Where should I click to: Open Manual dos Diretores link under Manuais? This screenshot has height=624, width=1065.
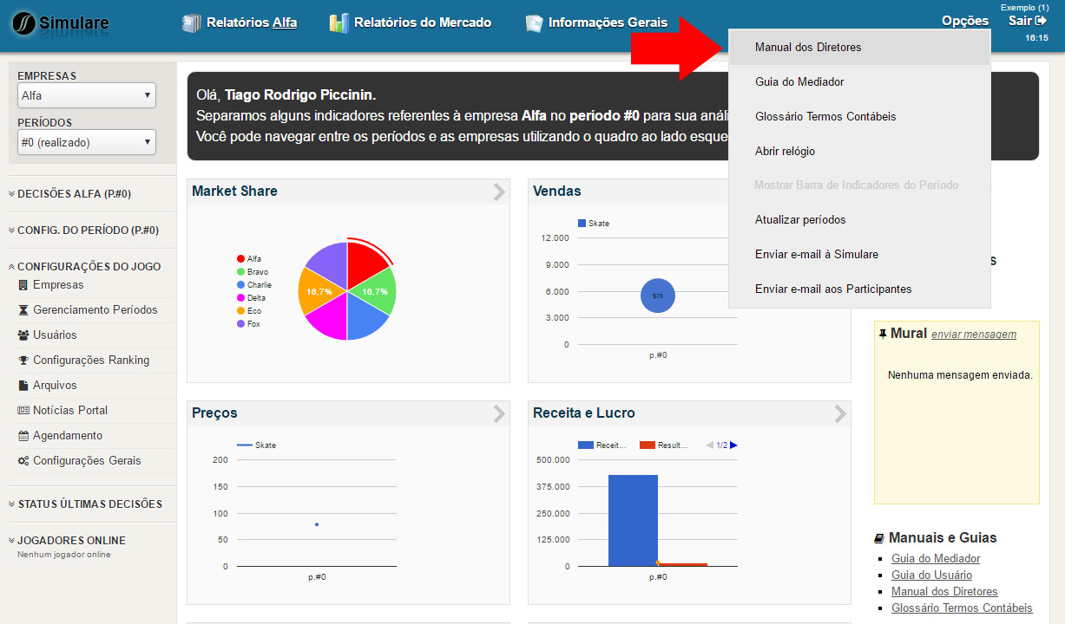(x=944, y=592)
